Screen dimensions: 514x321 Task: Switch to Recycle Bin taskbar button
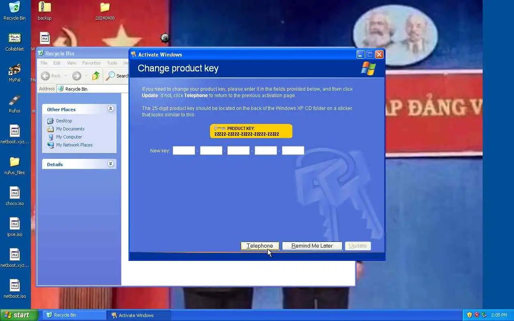pyautogui.click(x=74, y=315)
